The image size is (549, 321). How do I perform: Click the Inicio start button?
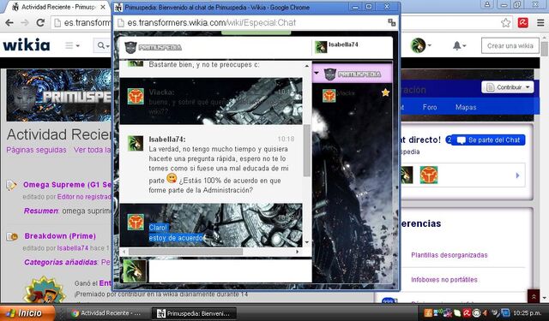coord(27,313)
